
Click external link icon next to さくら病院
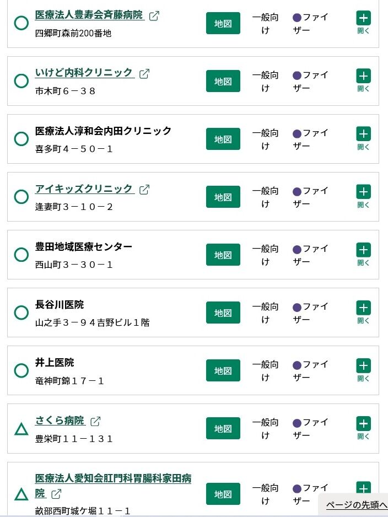pos(95,421)
